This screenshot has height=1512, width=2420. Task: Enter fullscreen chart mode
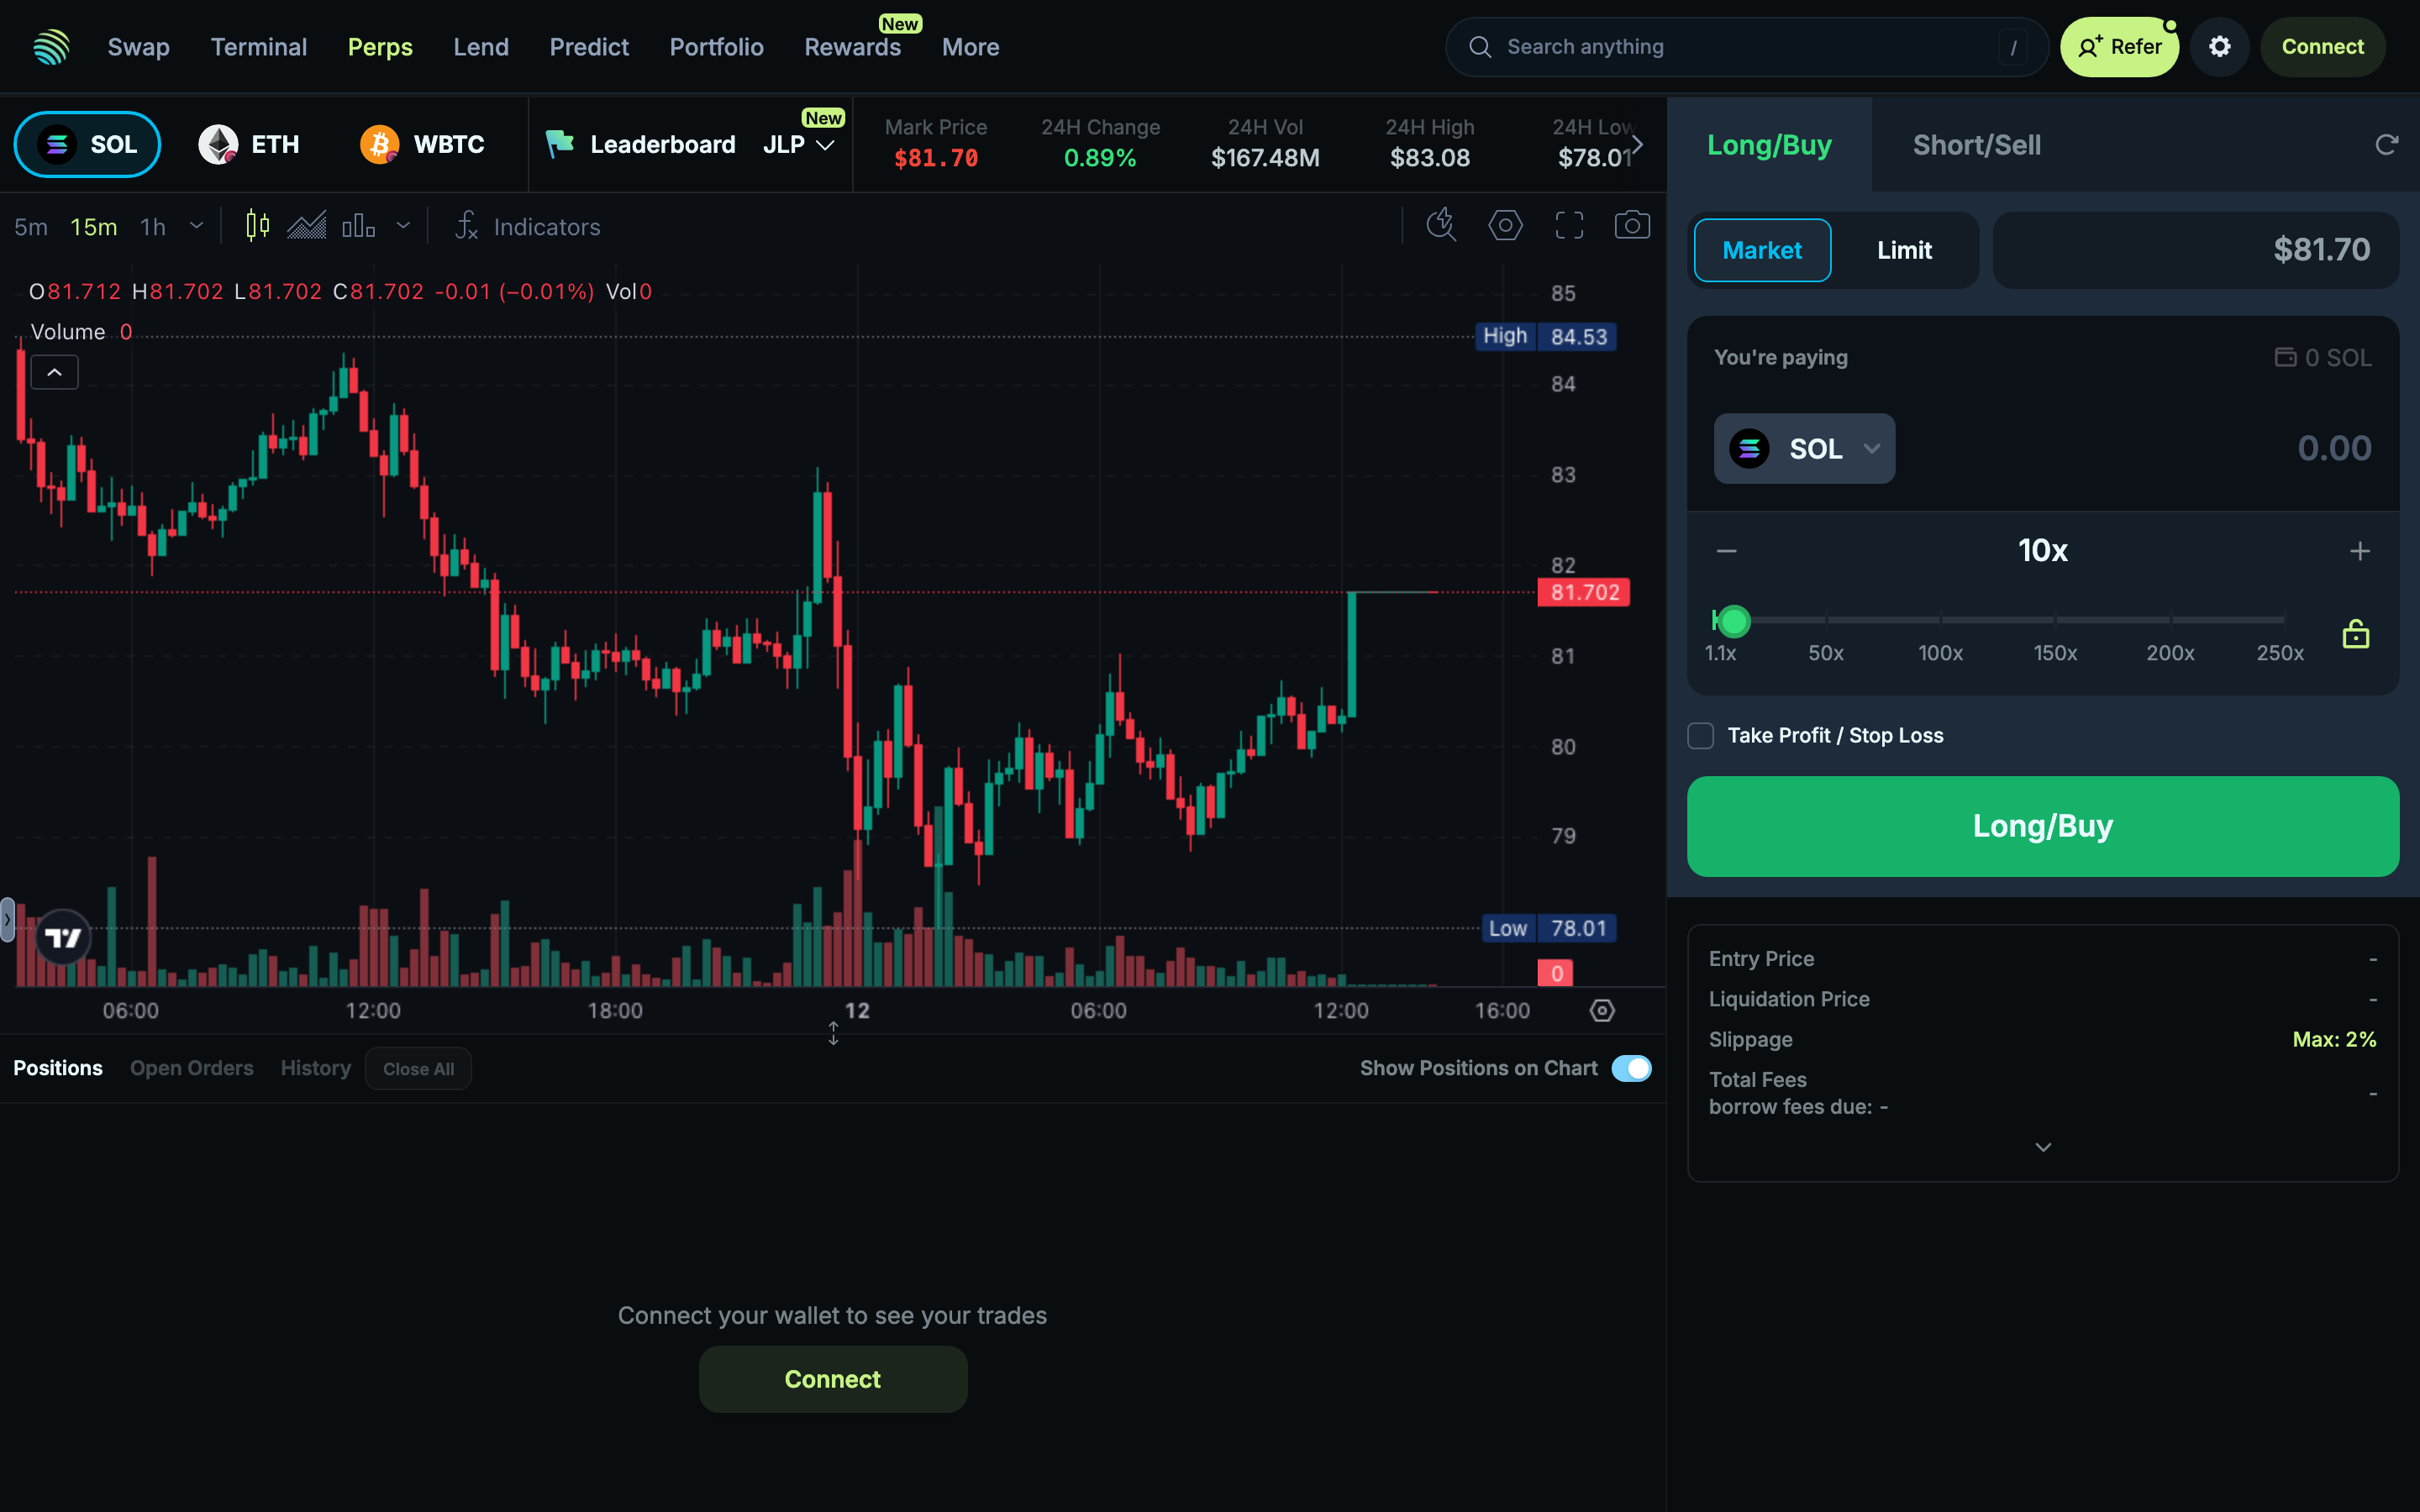[x=1569, y=225]
